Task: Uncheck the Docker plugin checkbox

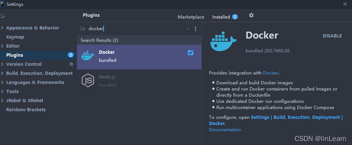Action: pos(190,53)
